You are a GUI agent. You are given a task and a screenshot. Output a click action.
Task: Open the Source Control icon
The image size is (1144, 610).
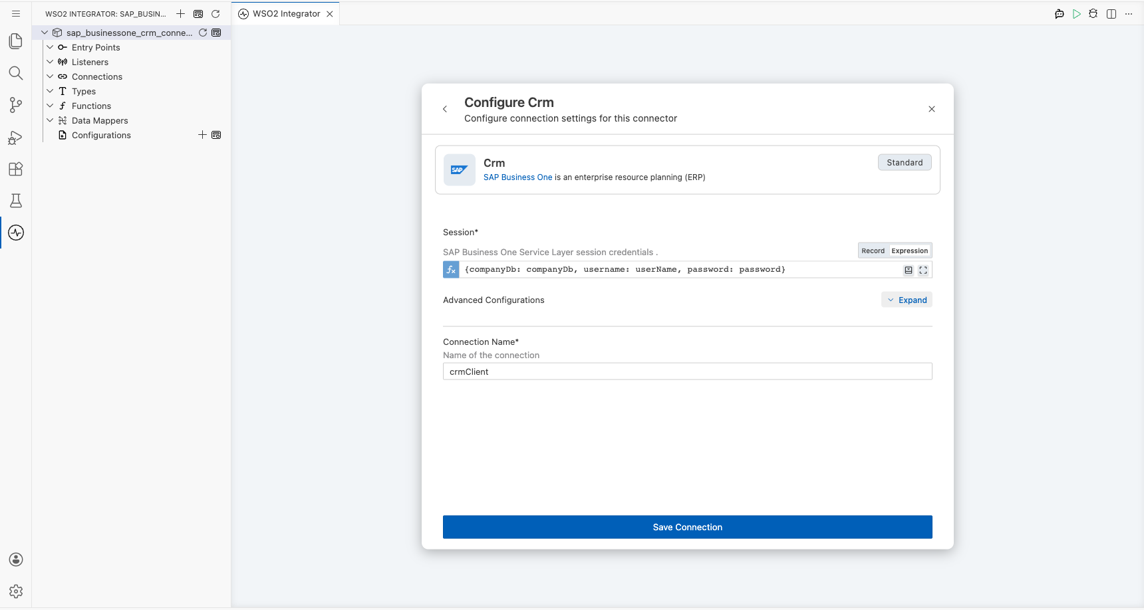coord(16,105)
